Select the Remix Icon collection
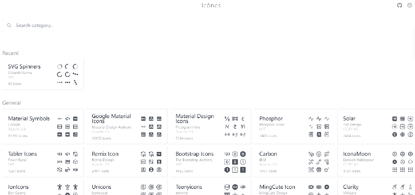 (x=127, y=162)
